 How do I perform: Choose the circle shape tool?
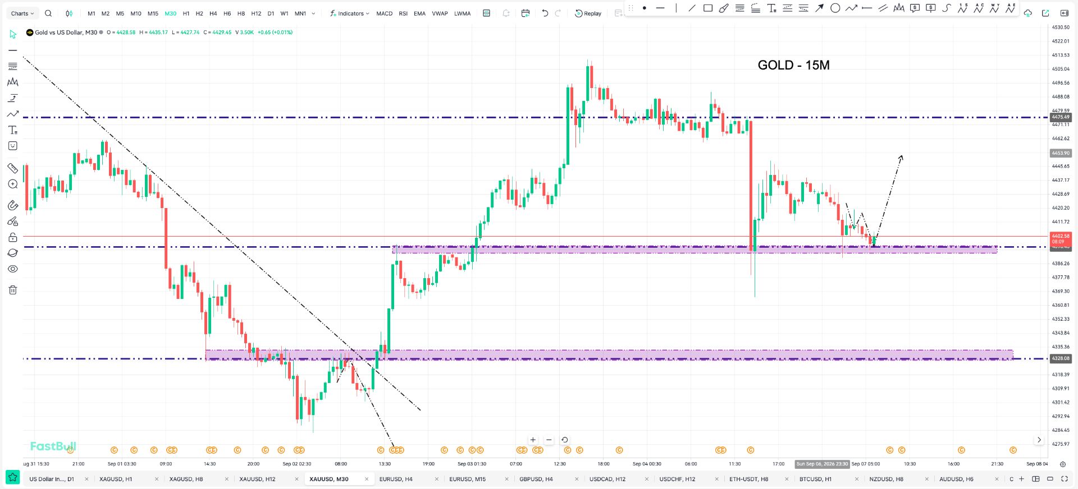pyautogui.click(x=835, y=8)
